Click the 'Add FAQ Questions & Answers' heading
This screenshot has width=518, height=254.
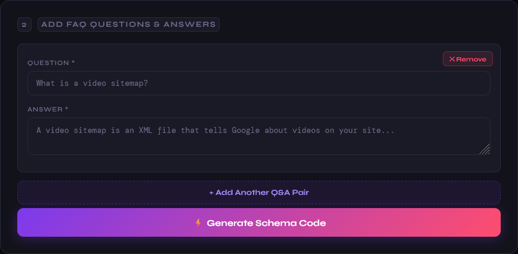[x=128, y=24]
